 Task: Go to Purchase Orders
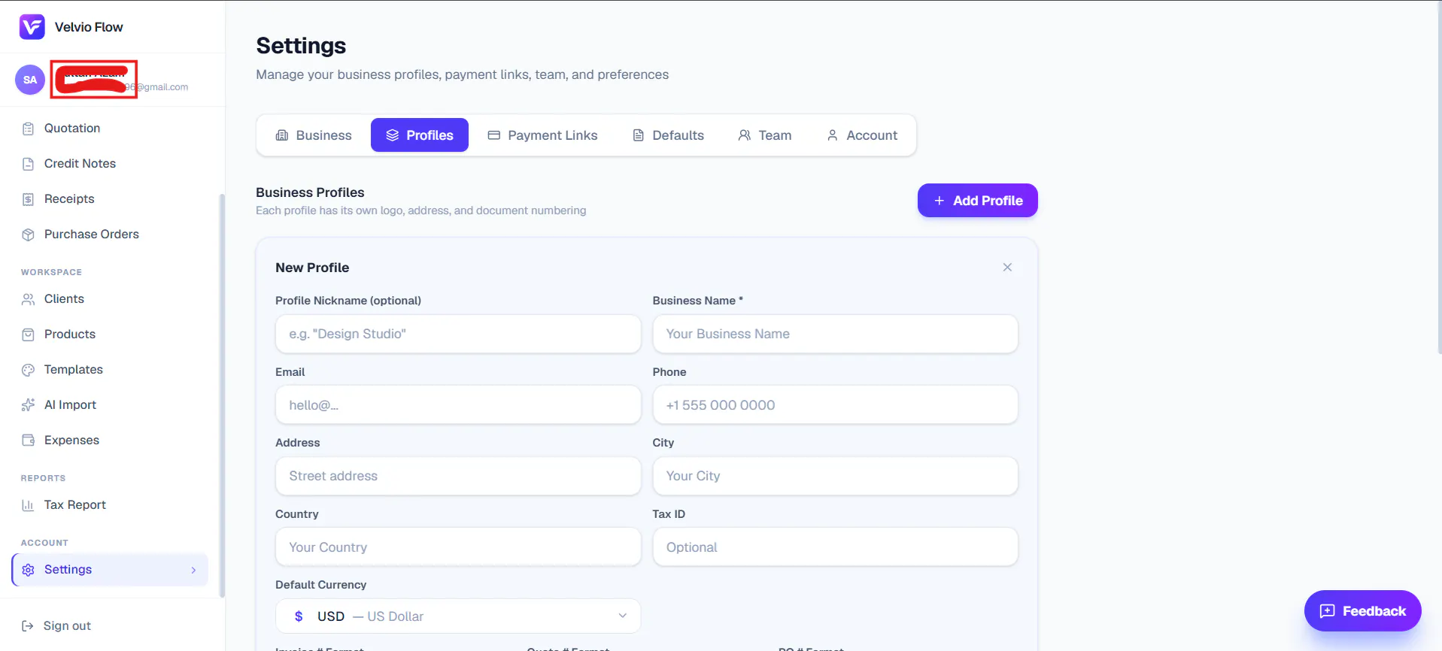(110, 235)
